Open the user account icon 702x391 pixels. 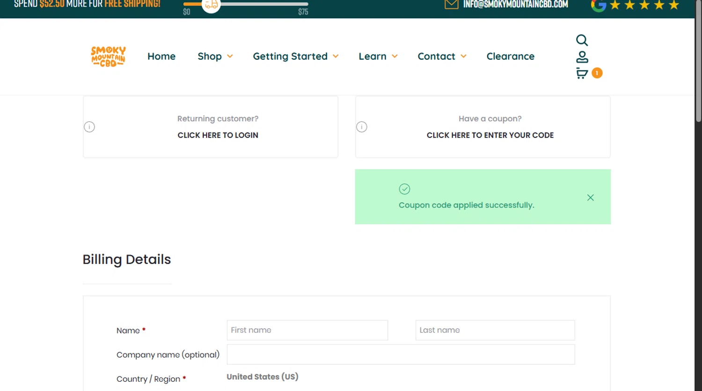point(582,57)
